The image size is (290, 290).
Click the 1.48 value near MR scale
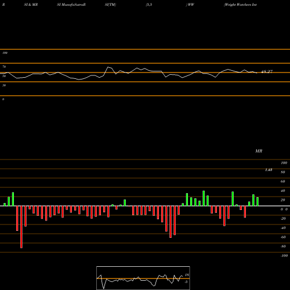pos(269,170)
